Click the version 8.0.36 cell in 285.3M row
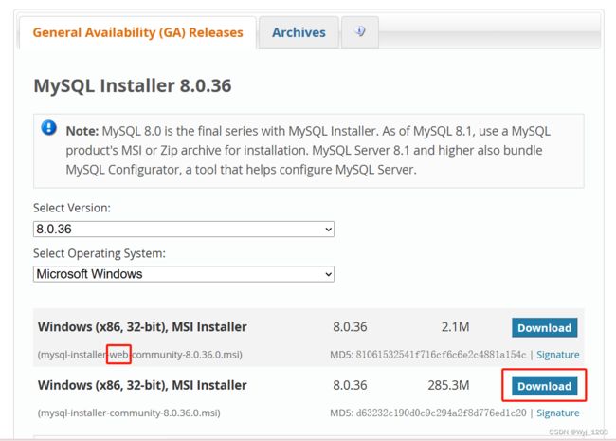This screenshot has height=441, width=616. click(350, 385)
